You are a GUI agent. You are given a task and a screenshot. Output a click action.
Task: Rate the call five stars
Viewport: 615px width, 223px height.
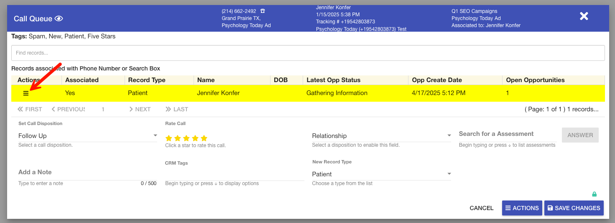click(x=204, y=138)
